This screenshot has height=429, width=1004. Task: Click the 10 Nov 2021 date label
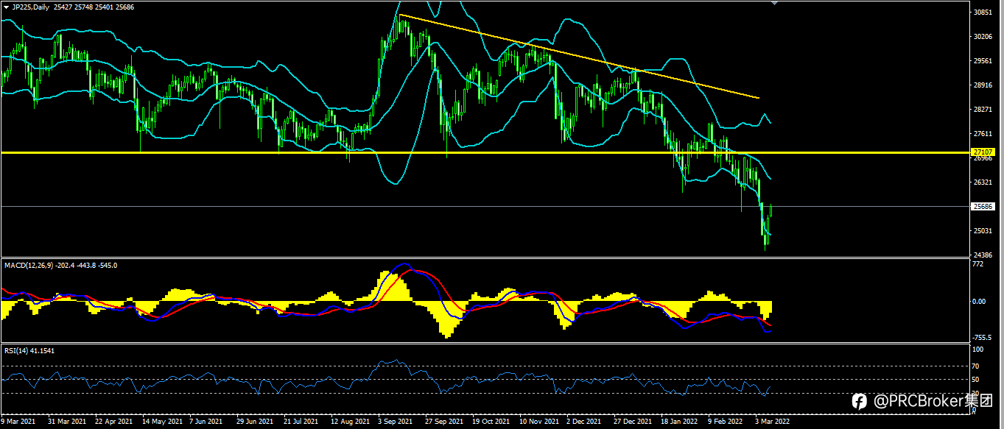coord(539,422)
